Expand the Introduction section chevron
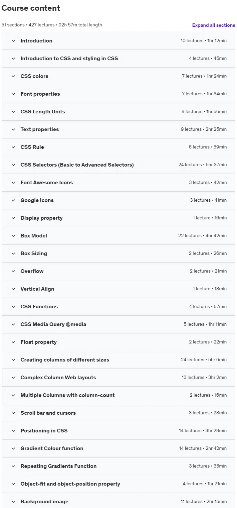This screenshot has height=508, width=237. tap(13, 41)
